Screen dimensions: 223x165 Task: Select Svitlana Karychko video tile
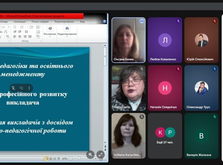128,136
